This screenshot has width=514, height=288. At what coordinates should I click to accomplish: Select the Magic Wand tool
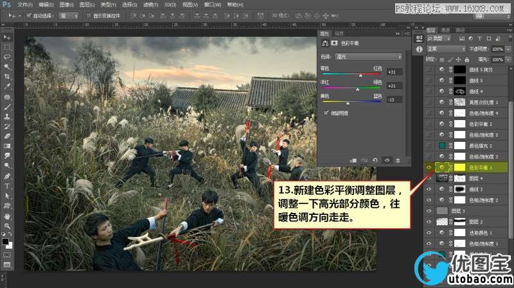coord(7,67)
